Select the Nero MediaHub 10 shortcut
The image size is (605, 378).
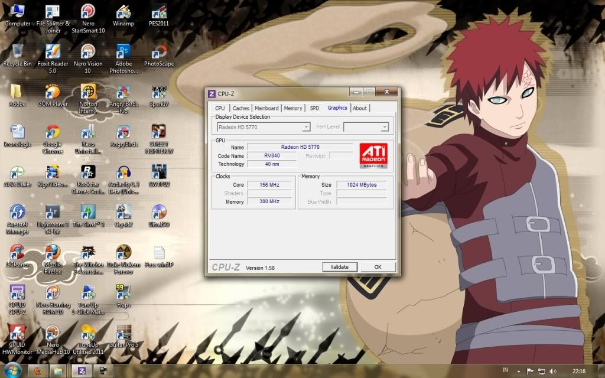tap(53, 340)
